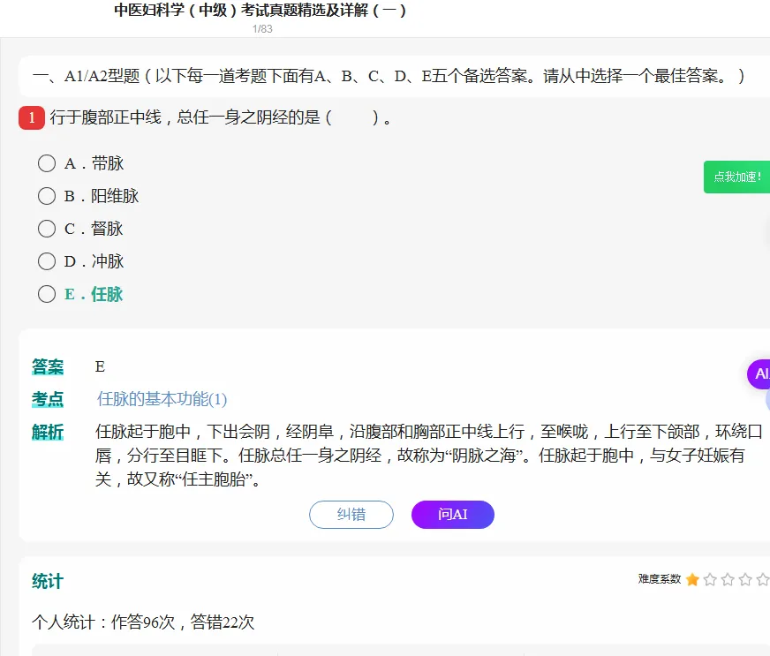Click the 答案 label

tap(48, 366)
